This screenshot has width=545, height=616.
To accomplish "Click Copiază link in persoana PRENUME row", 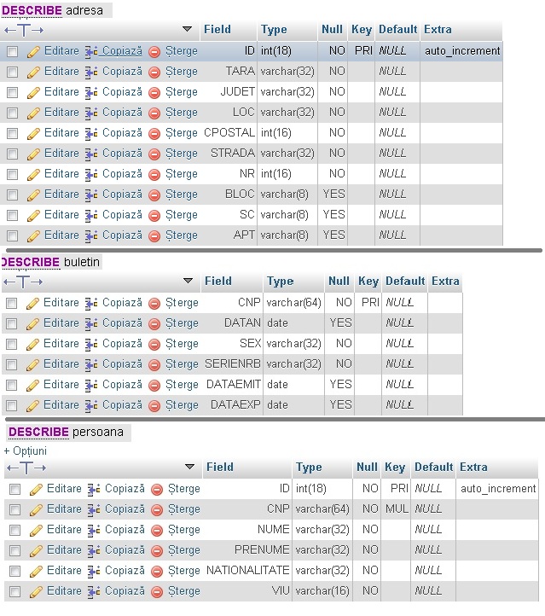I will click(x=125, y=550).
